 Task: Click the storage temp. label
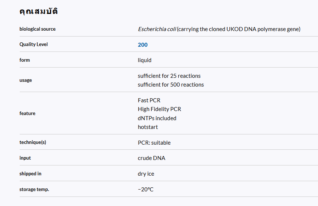pos(34,189)
